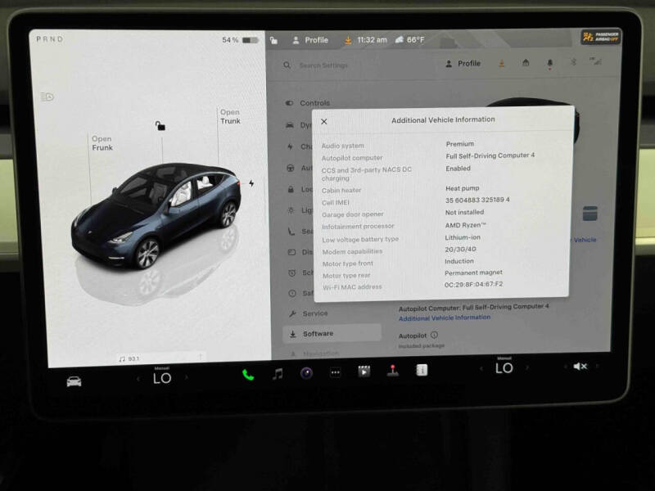The width and height of the screenshot is (655, 491).
Task: Tap the Autopilot info circle icon
Action: click(435, 335)
